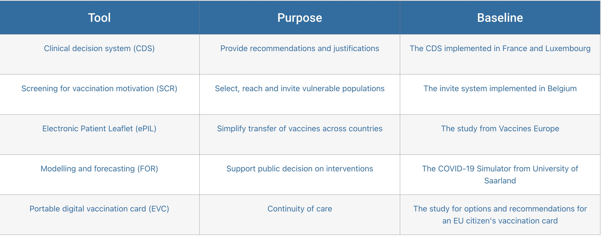The height and width of the screenshot is (236, 601).
Task: Select the Screening for vaccination motivation (SCR) cell
Action: (x=99, y=94)
